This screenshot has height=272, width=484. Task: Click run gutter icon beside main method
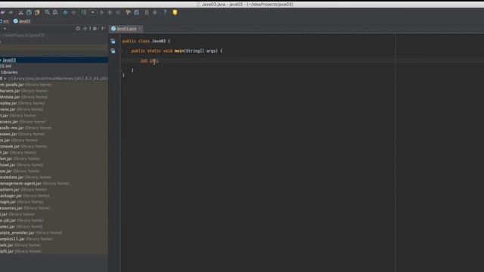(113, 51)
